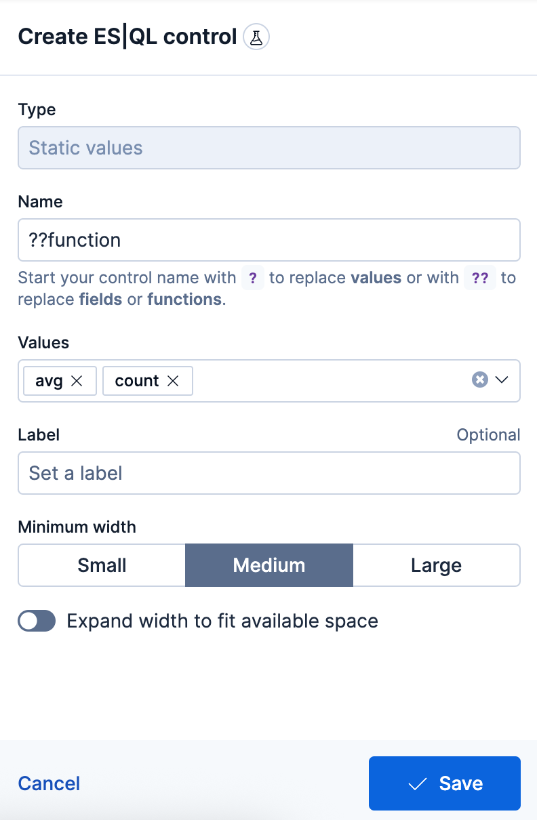Select the Large minimum width option

point(436,565)
